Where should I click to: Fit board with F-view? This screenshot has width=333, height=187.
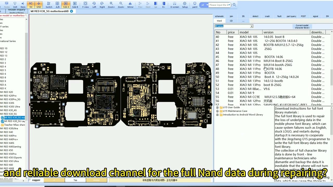pyautogui.click(x=85, y=5)
